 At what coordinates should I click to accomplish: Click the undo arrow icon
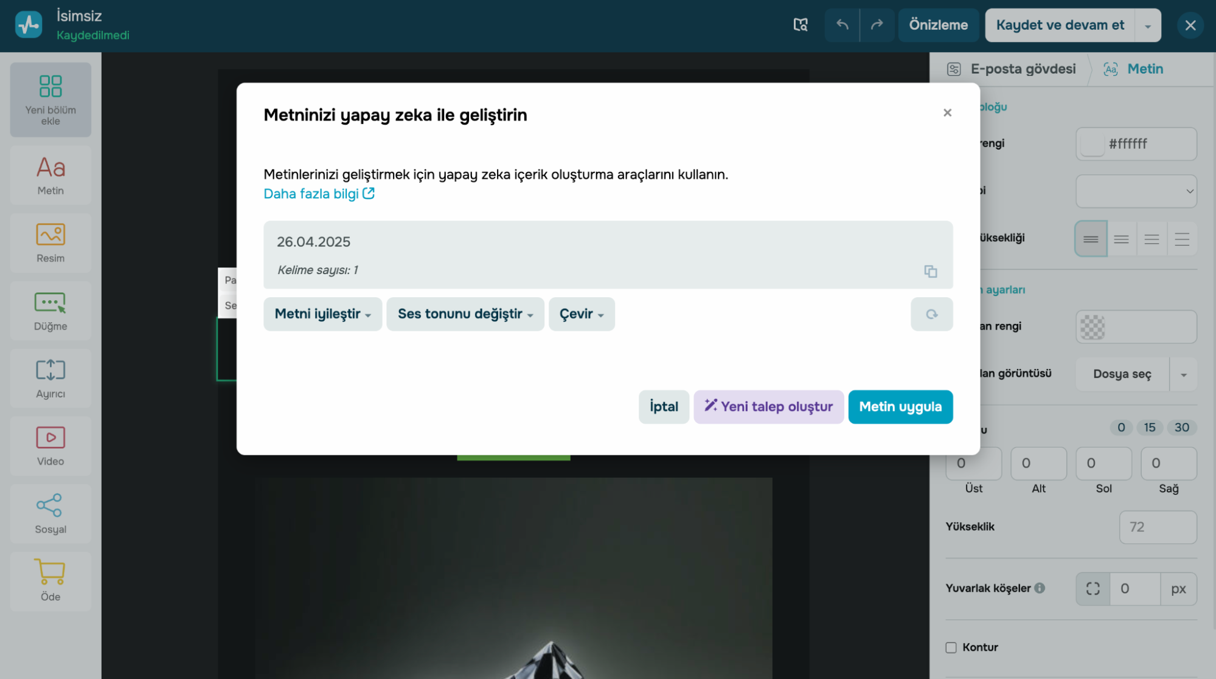pos(842,25)
